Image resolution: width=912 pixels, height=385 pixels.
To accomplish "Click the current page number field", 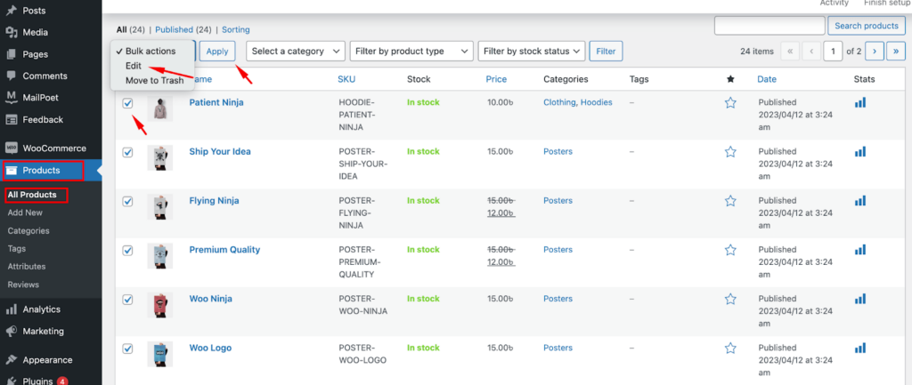I will click(833, 51).
